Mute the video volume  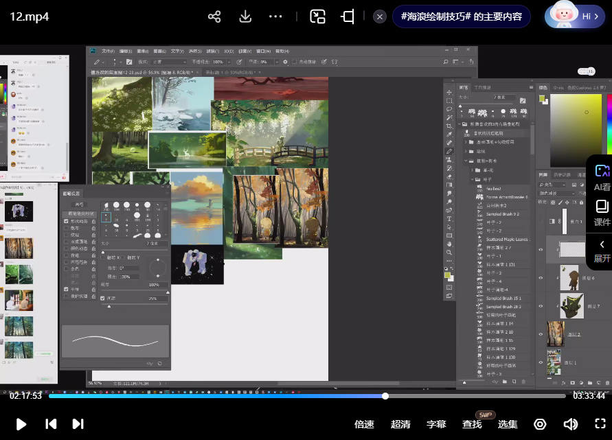pos(569,424)
